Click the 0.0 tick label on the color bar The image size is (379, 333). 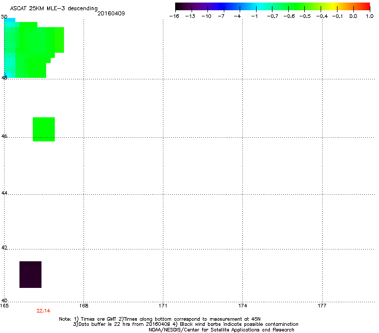coord(353,16)
